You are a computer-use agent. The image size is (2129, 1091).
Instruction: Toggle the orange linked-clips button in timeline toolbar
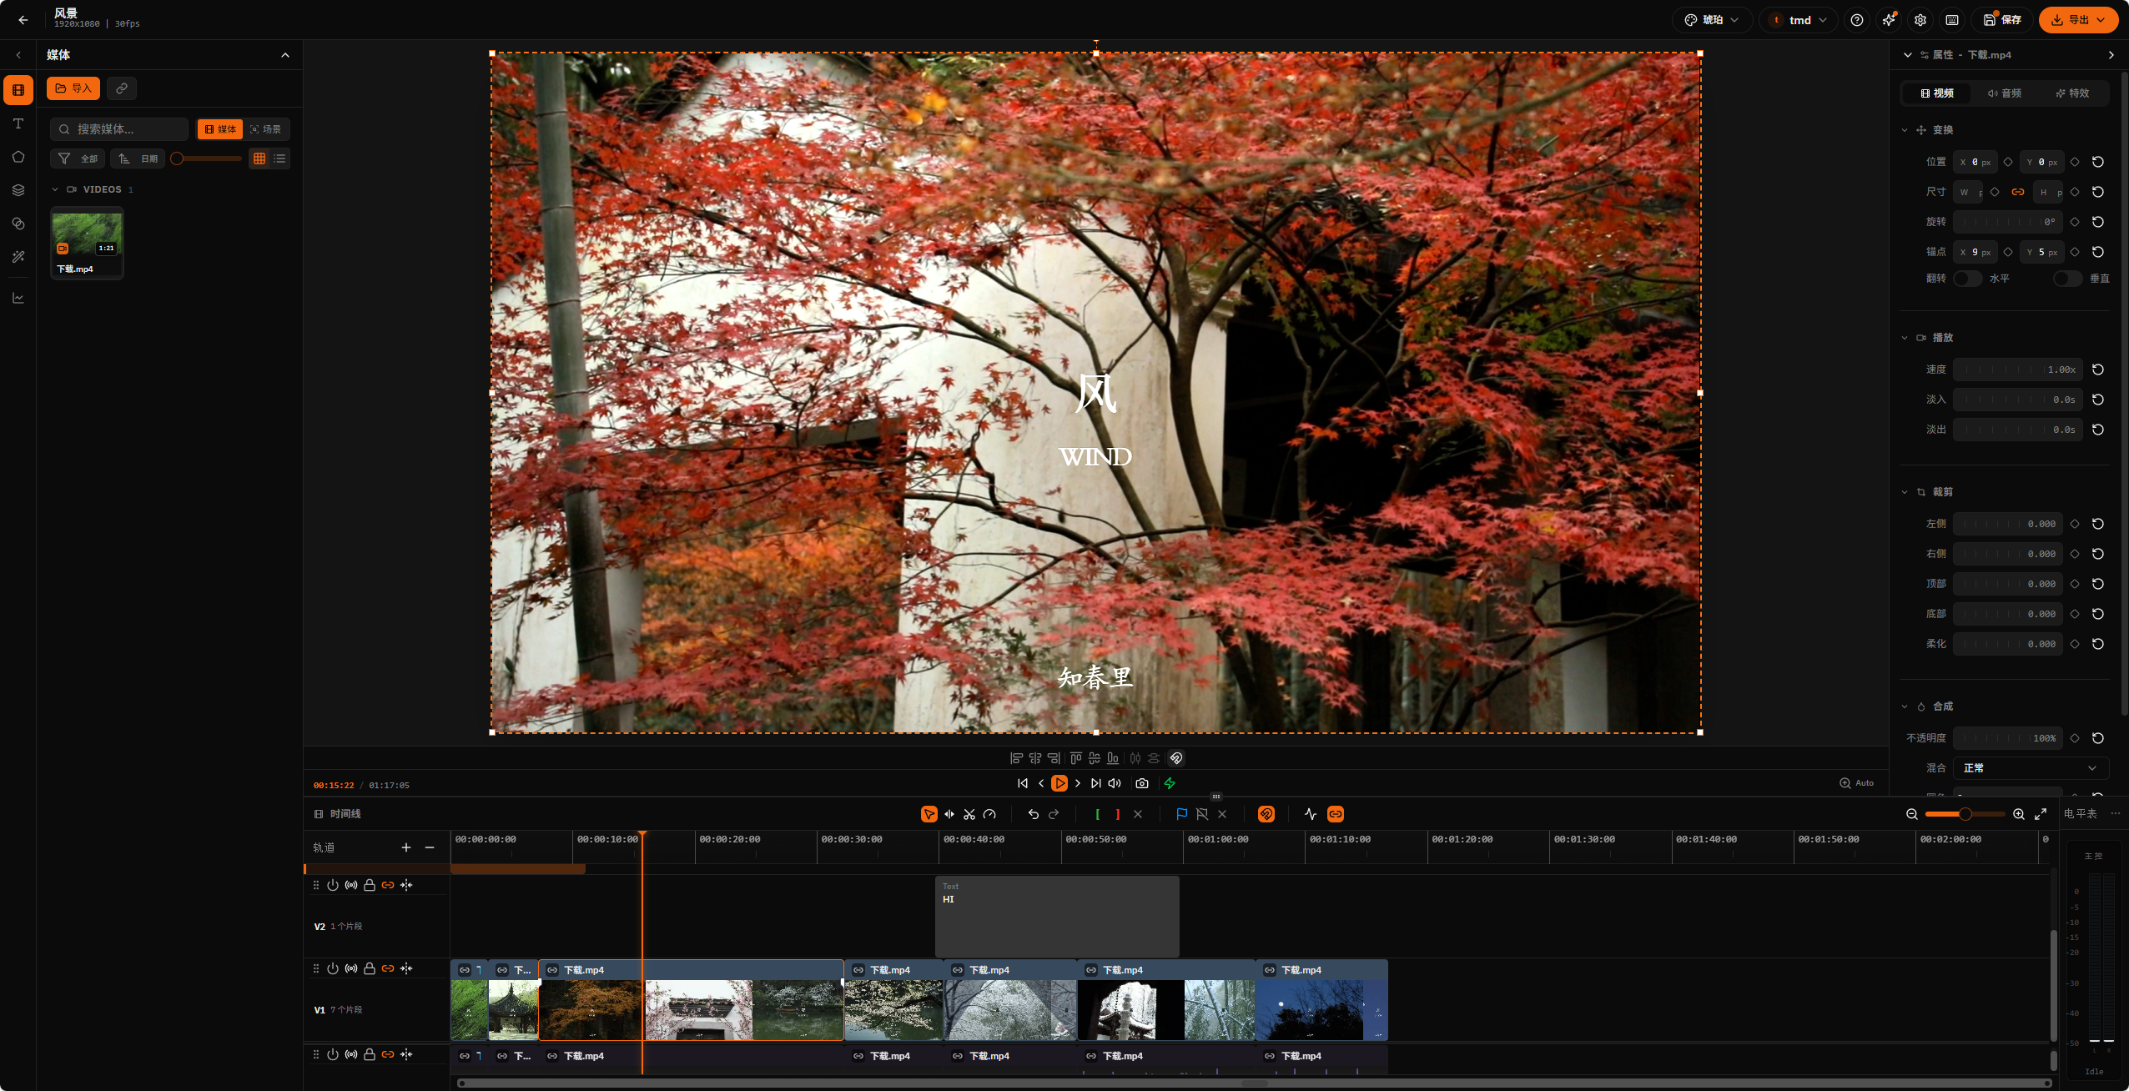(x=1336, y=814)
